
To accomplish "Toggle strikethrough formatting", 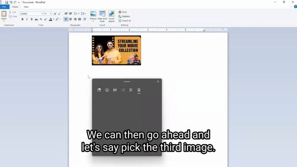I will [36, 19].
